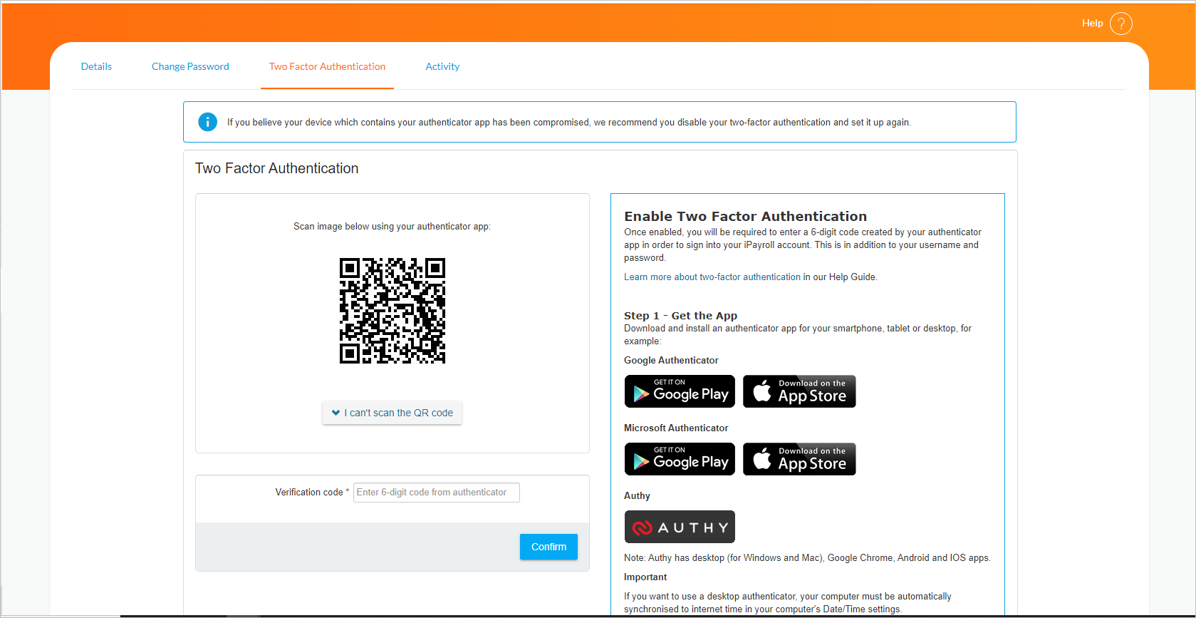Click the compromised device notice text

pyautogui.click(x=569, y=123)
